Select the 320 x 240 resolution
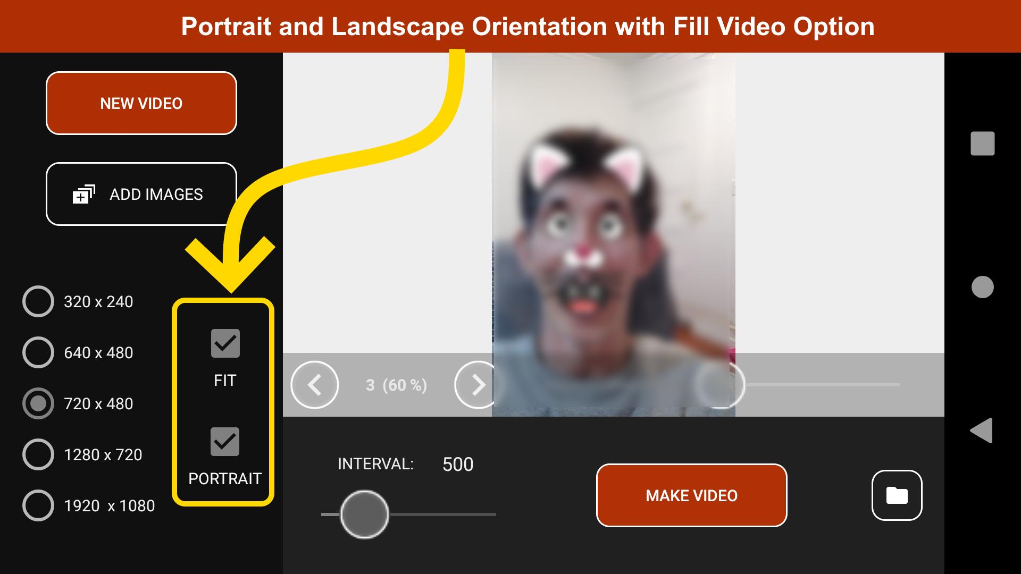The width and height of the screenshot is (1021, 574). point(38,301)
